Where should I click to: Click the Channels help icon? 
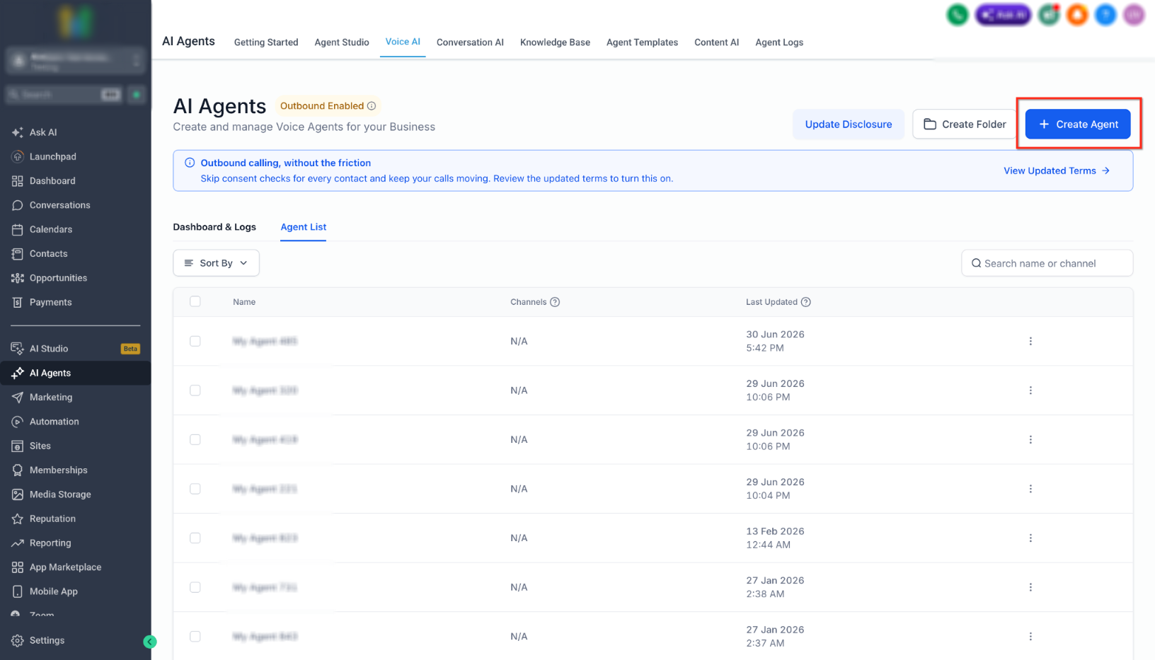click(555, 302)
